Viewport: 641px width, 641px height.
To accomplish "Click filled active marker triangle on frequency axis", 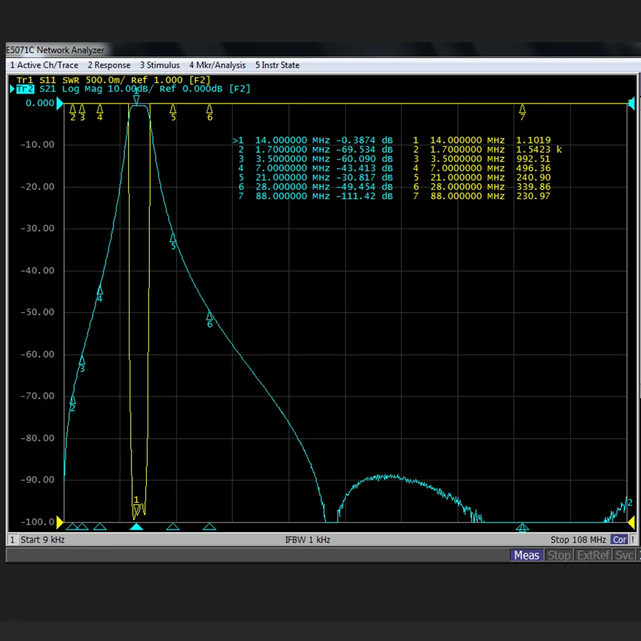I will [x=136, y=527].
